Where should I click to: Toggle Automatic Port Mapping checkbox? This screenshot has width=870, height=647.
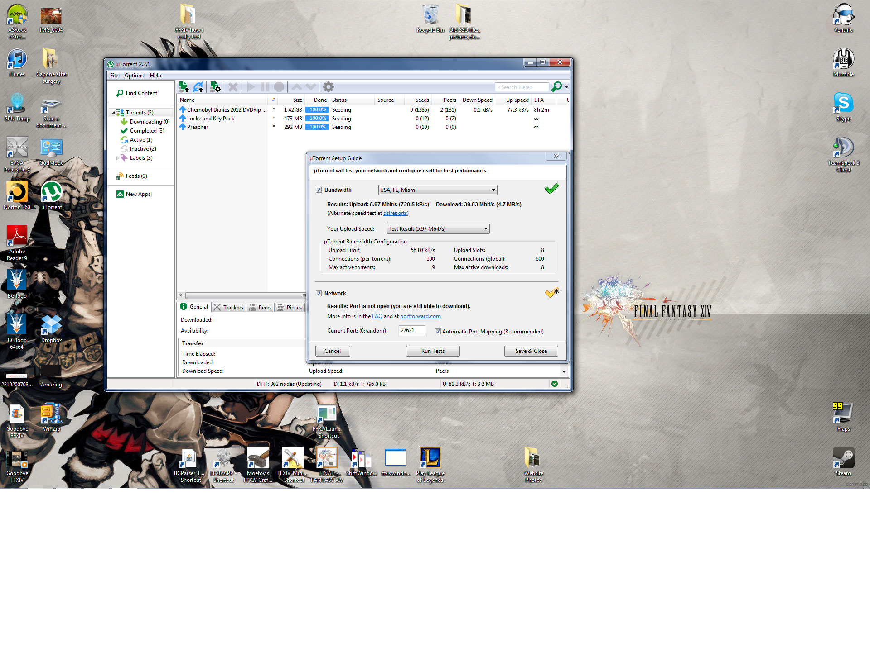(438, 332)
